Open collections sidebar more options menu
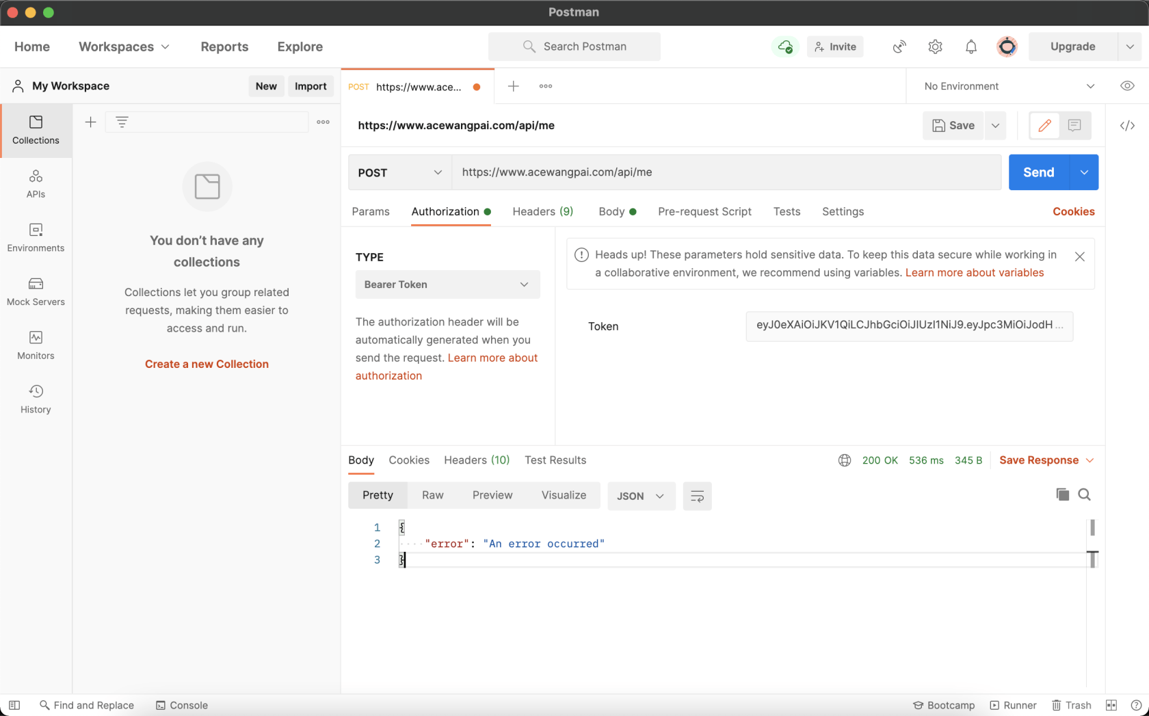 point(323,122)
